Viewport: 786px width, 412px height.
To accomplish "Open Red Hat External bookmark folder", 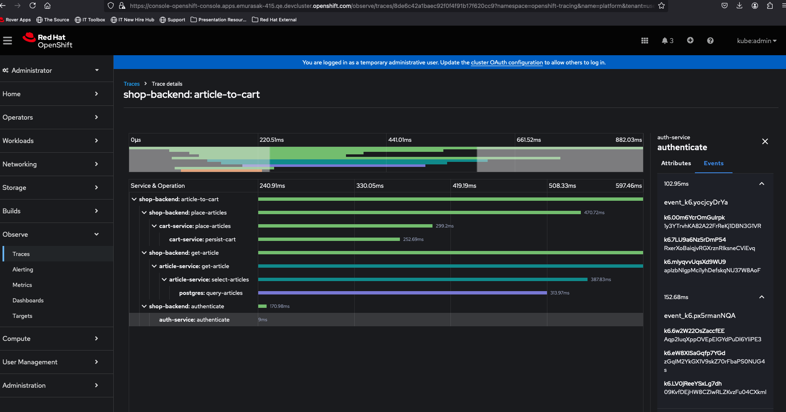I will (274, 20).
